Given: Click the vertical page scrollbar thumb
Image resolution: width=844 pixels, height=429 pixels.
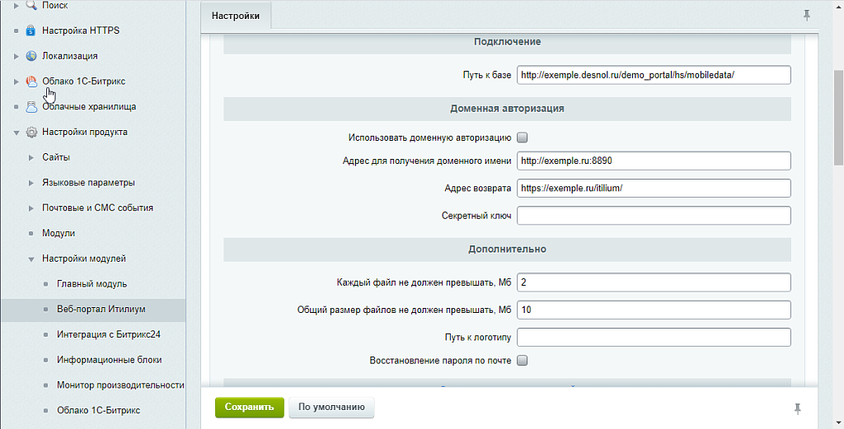Looking at the screenshot, I should coord(838,117).
